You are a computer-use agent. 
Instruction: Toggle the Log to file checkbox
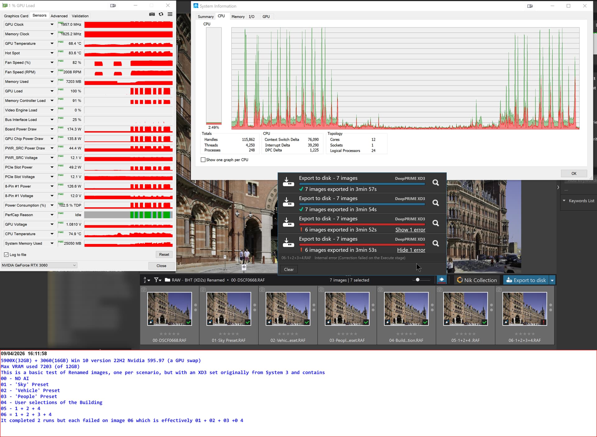click(6, 255)
